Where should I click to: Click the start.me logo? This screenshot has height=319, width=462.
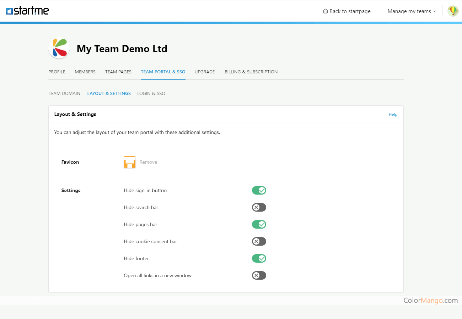pos(27,11)
